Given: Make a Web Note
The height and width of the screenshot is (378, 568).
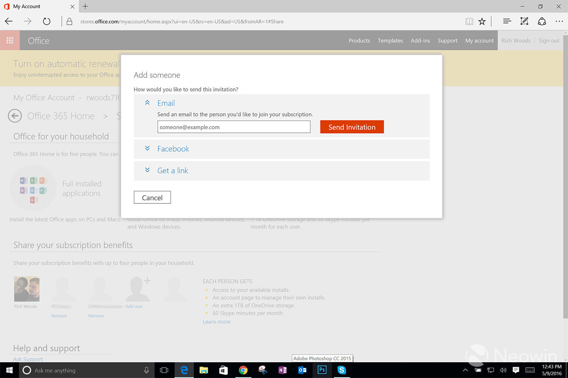Looking at the screenshot, I should coord(524,21).
